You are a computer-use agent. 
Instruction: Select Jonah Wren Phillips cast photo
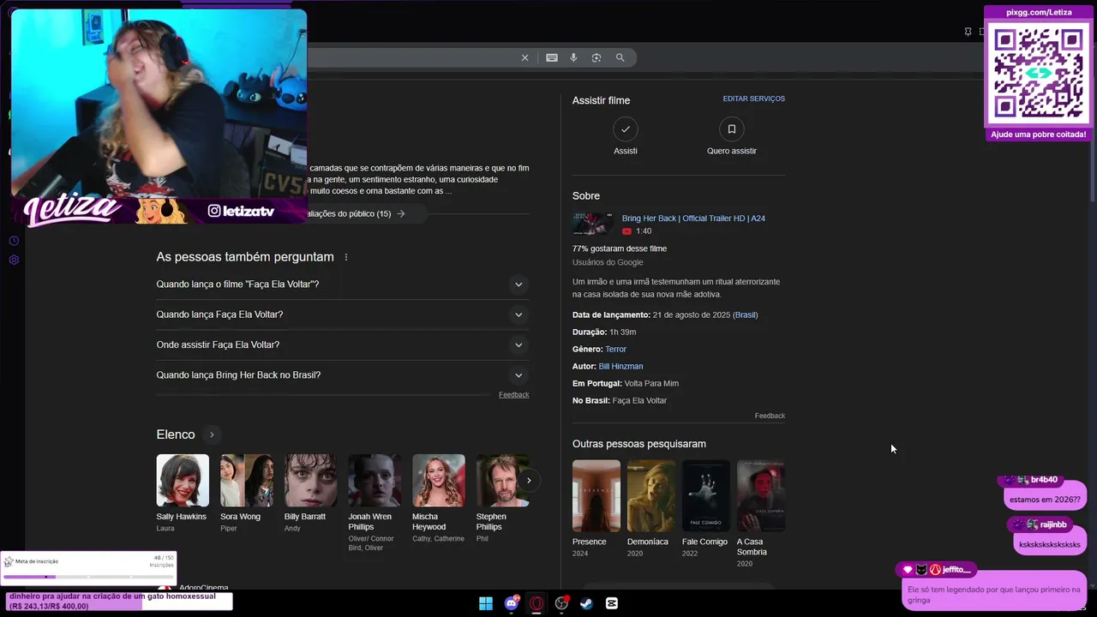pyautogui.click(x=375, y=481)
